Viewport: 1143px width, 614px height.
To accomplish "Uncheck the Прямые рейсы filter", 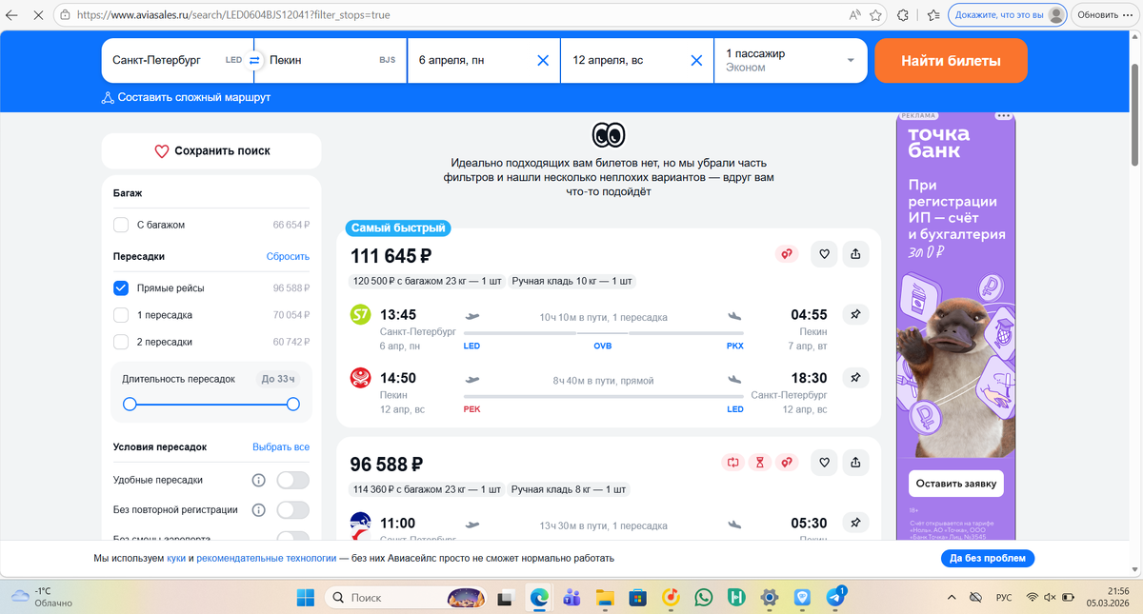I will (x=121, y=288).
